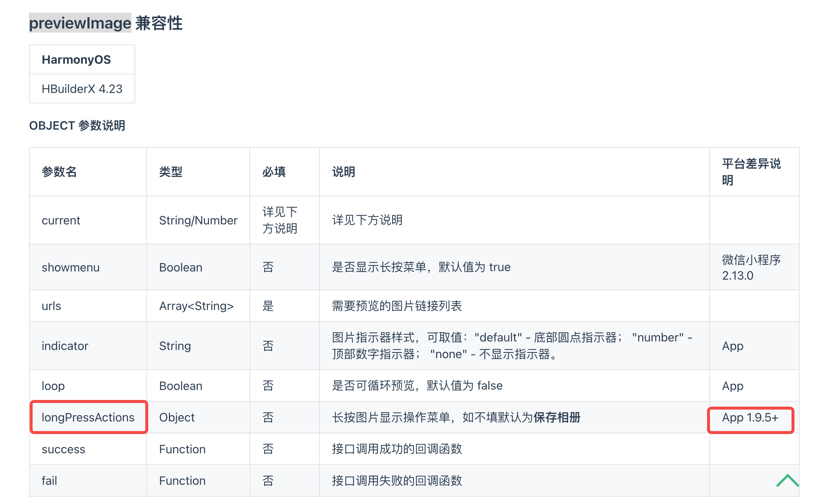The width and height of the screenshot is (813, 497).
Task: Click the 平台差异说明 column header
Action: tap(751, 172)
